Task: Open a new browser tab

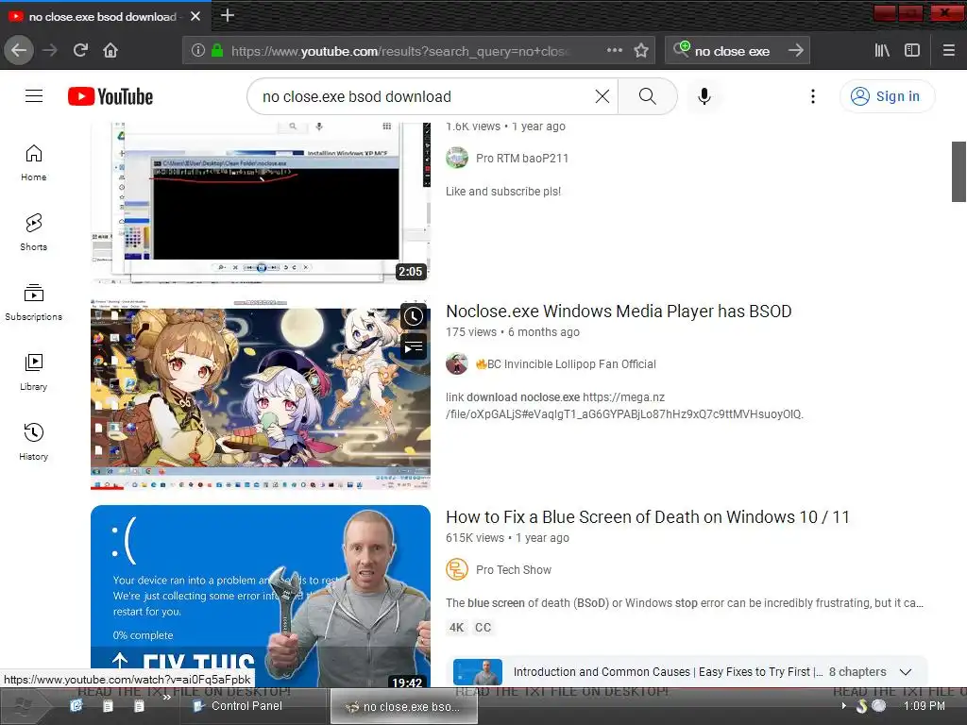Action: coord(228,15)
